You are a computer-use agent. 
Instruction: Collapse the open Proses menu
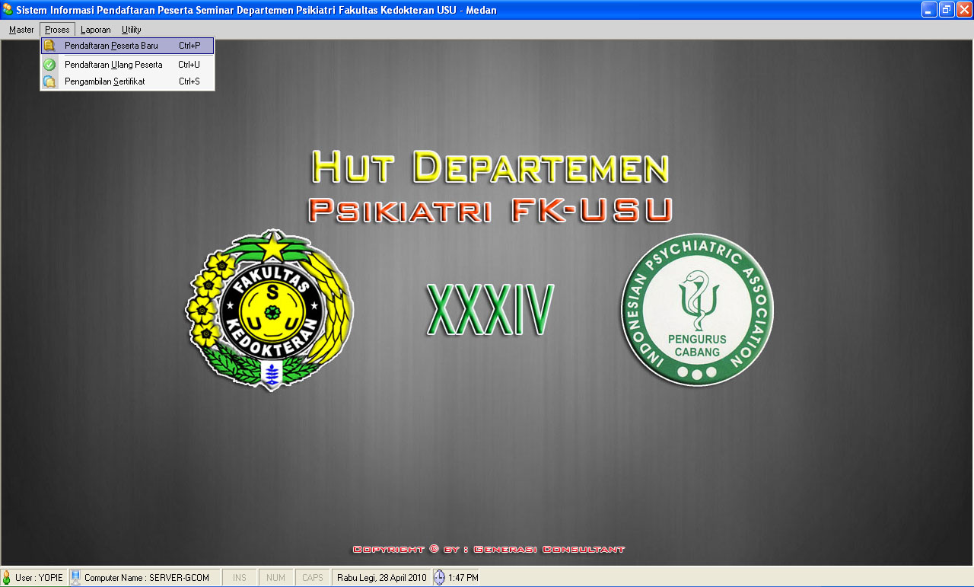click(x=57, y=30)
